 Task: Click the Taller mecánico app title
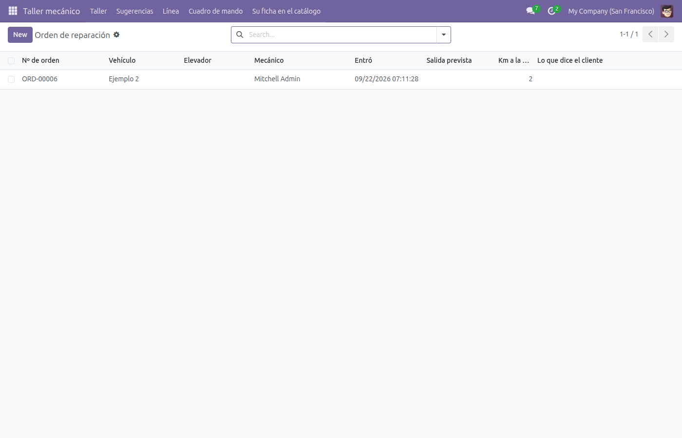pos(51,11)
